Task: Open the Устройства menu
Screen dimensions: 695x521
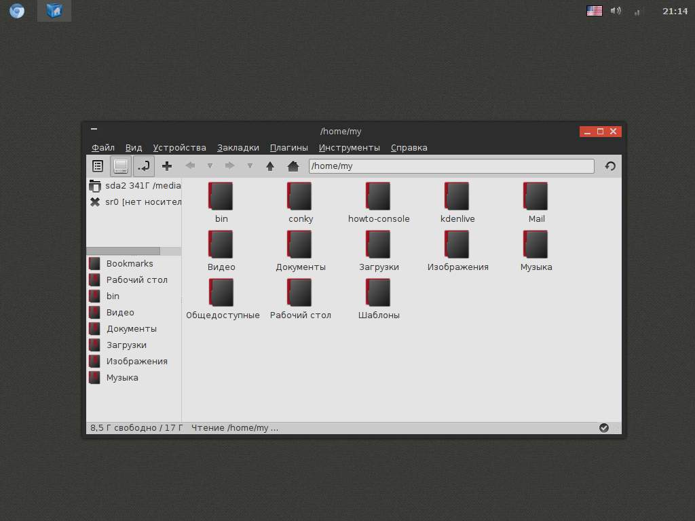Action: [x=179, y=147]
